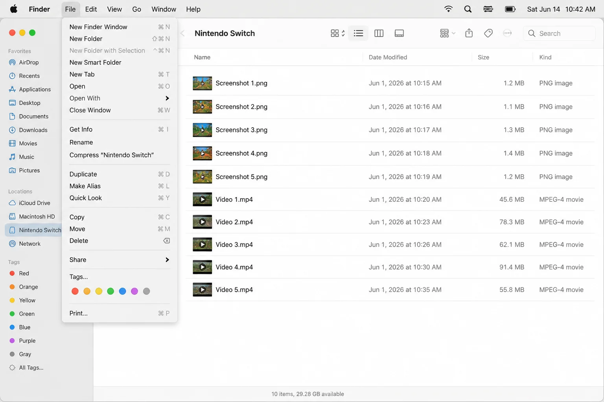Filter by Orange tag in sidebar
The height and width of the screenshot is (402, 604).
coord(23,287)
